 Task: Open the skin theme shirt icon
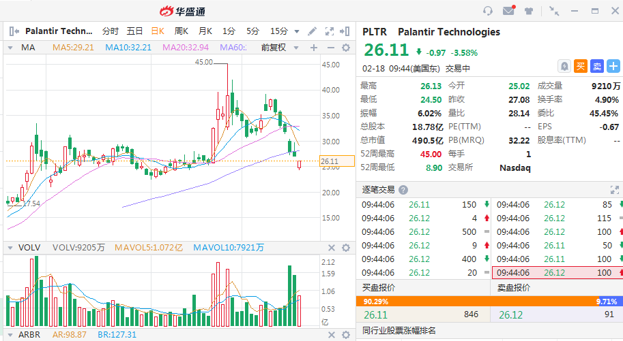click(528, 11)
